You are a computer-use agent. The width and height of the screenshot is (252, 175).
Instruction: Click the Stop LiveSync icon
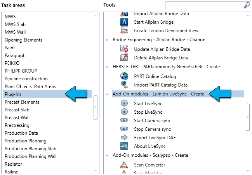tap(124, 112)
